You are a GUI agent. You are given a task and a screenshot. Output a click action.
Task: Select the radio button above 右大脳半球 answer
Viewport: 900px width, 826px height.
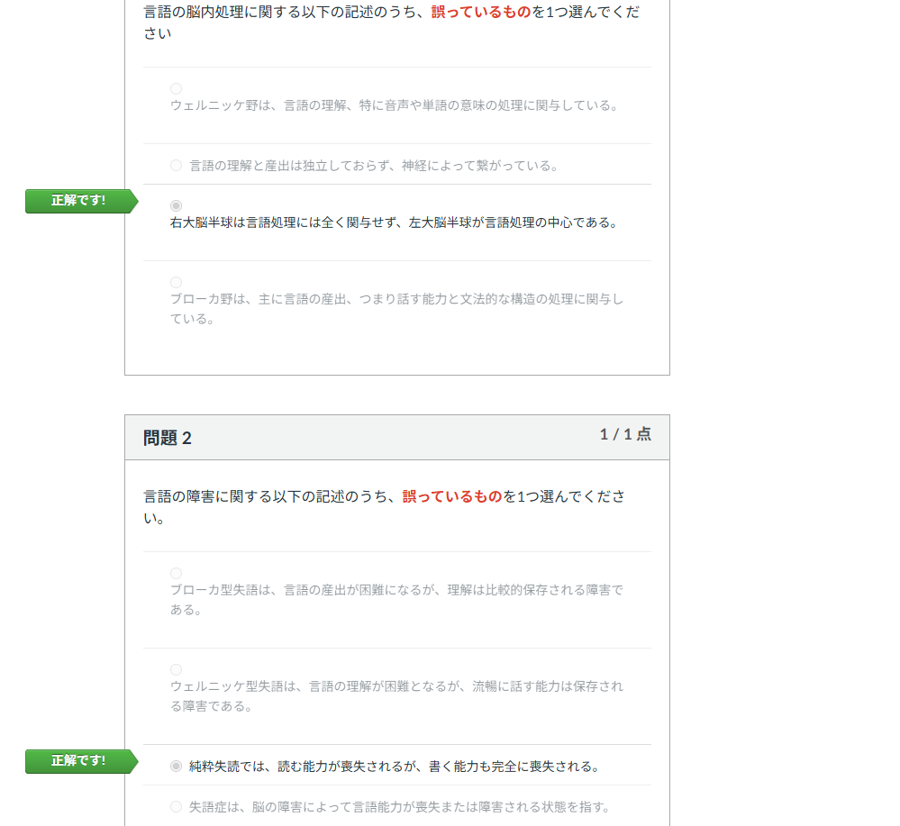176,205
